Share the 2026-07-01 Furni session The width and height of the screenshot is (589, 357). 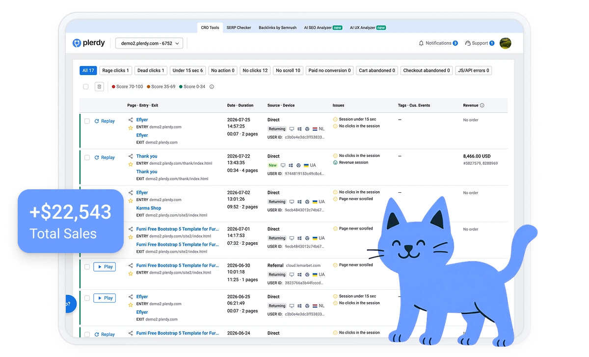point(131,229)
